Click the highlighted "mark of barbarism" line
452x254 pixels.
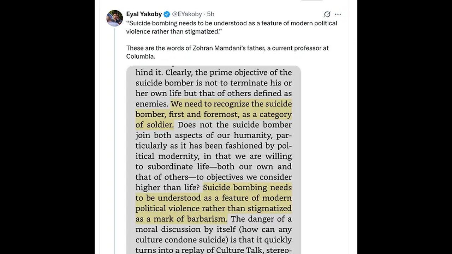(181, 219)
